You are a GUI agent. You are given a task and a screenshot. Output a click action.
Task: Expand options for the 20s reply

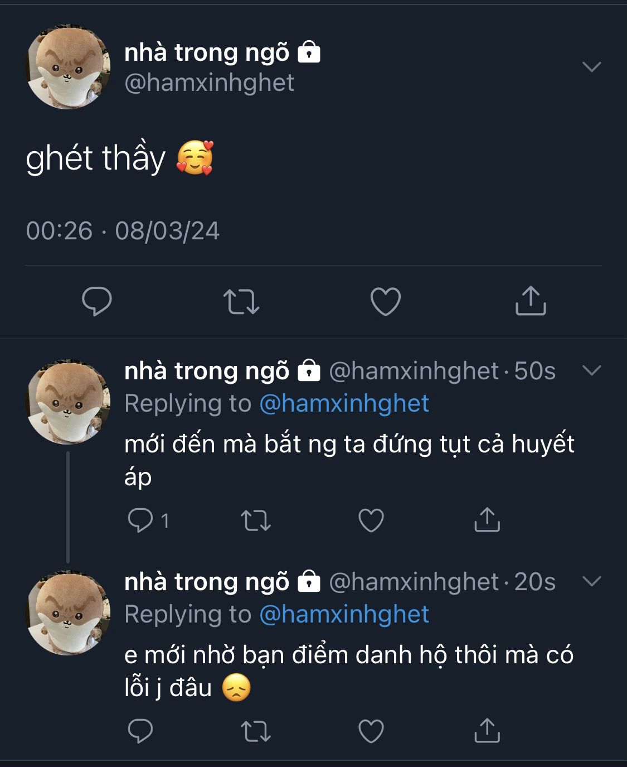pyautogui.click(x=591, y=581)
